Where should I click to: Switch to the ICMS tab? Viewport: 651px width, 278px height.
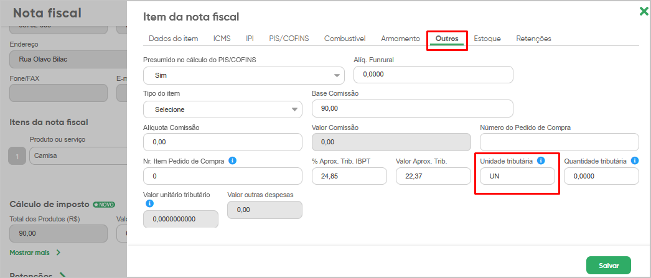coord(222,39)
